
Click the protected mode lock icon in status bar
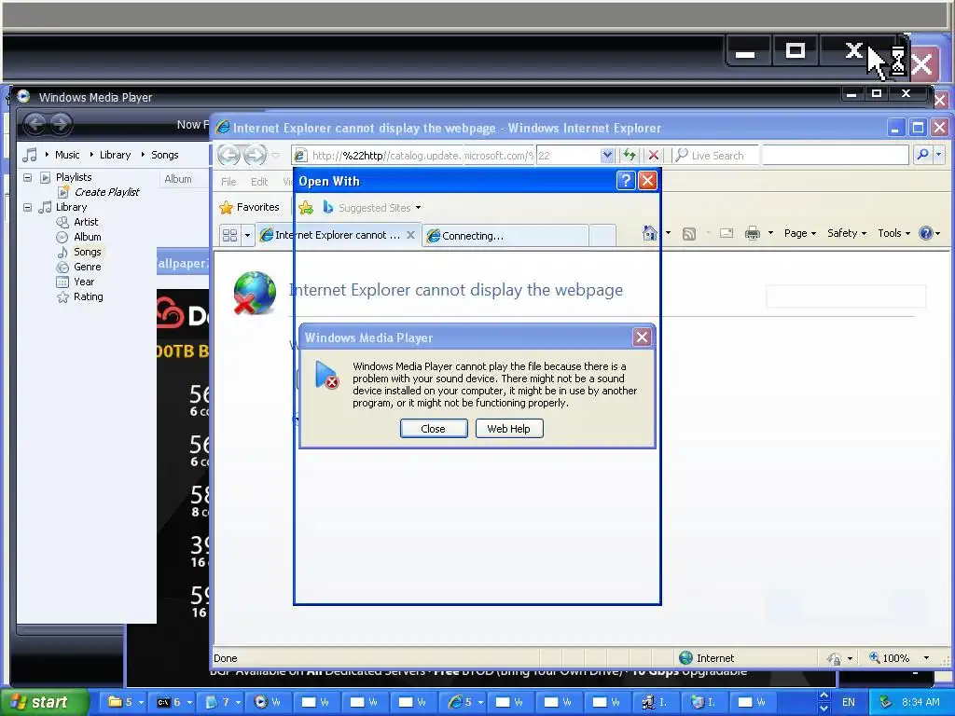tap(834, 659)
